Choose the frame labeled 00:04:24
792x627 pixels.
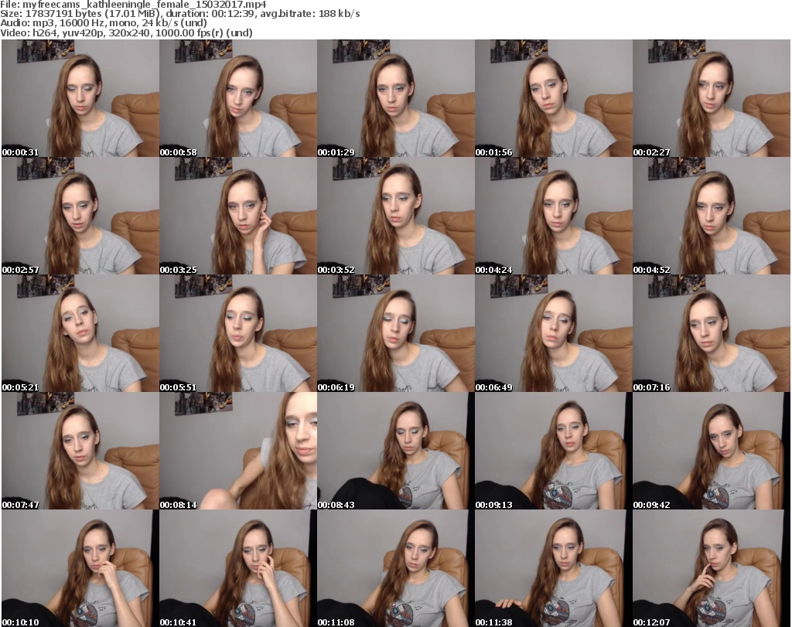pyautogui.click(x=554, y=216)
